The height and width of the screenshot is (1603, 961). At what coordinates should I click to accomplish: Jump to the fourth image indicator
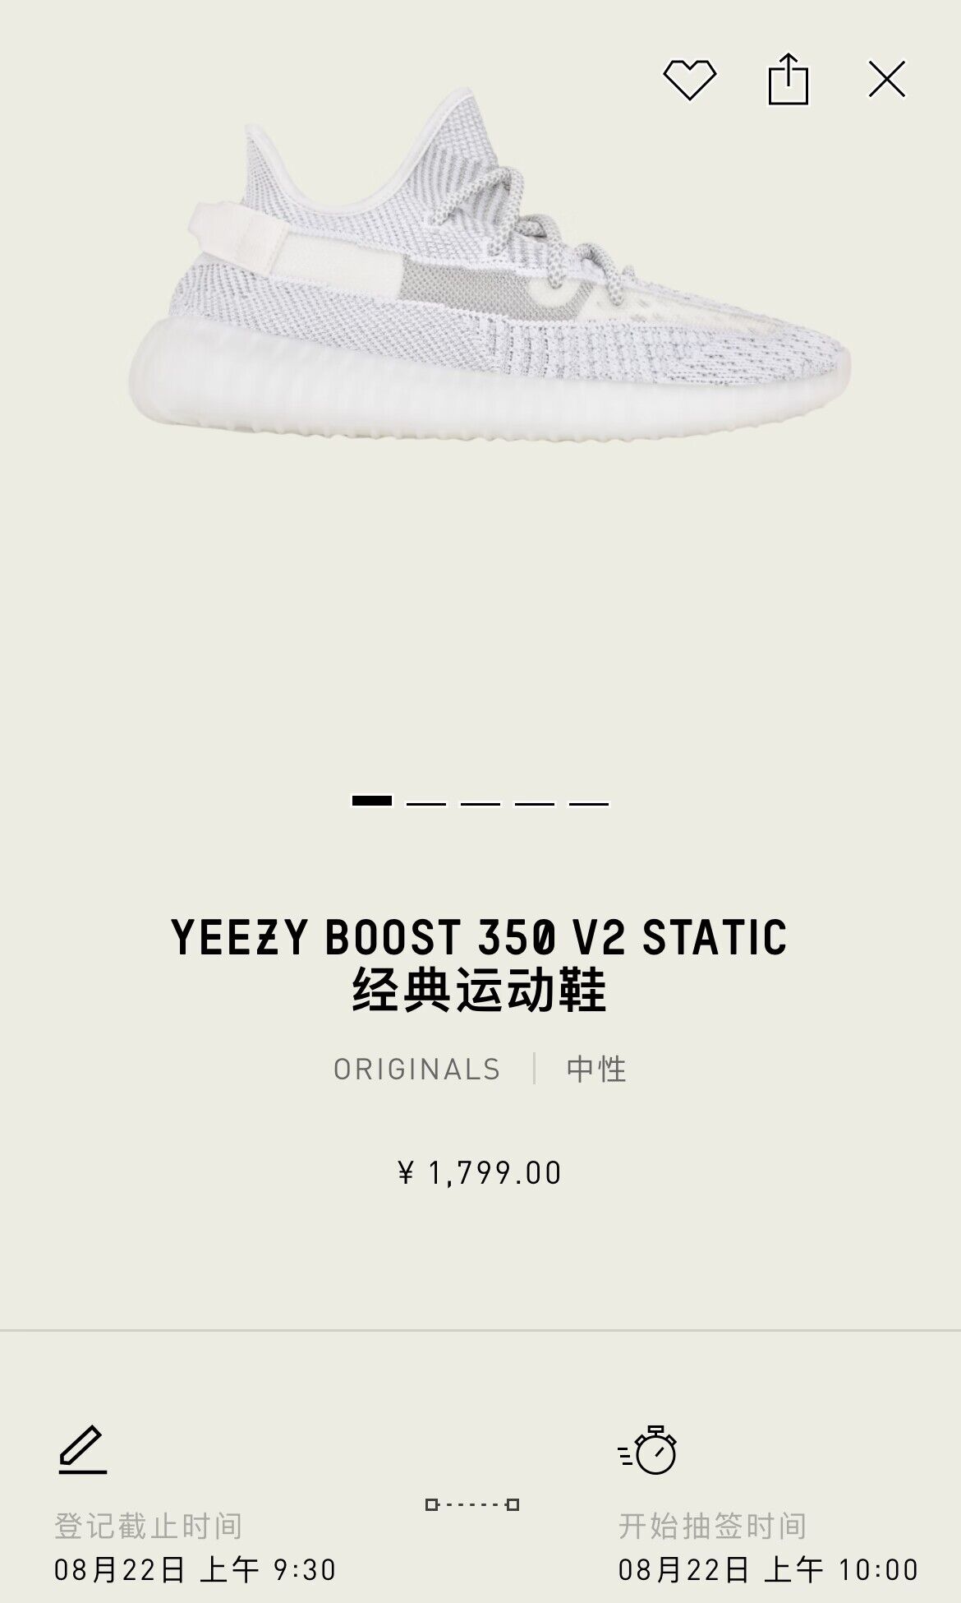point(535,803)
